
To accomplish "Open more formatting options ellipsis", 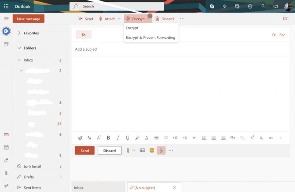I will (280, 138).
